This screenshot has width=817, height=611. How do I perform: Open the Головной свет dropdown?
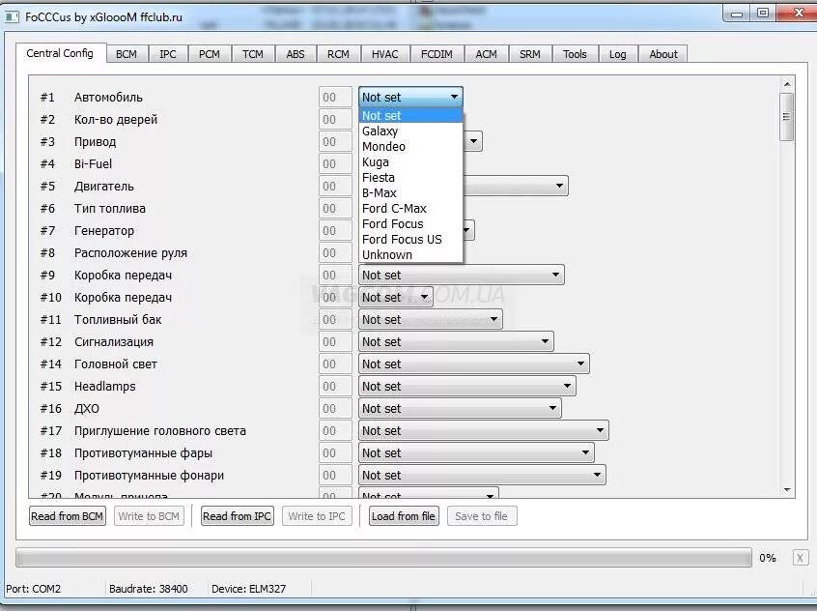coord(473,364)
